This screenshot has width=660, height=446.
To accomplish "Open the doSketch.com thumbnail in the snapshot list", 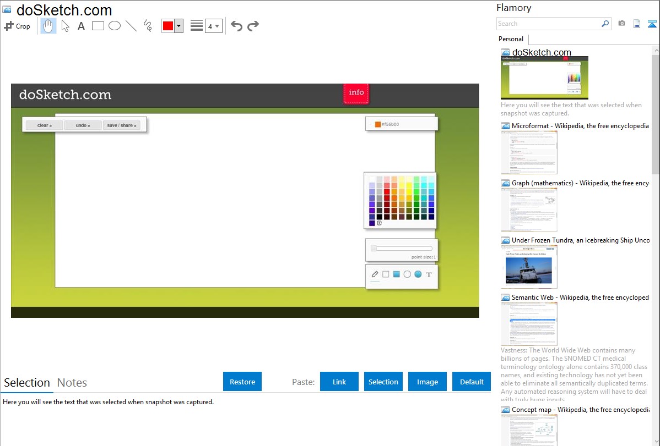I will (x=545, y=78).
